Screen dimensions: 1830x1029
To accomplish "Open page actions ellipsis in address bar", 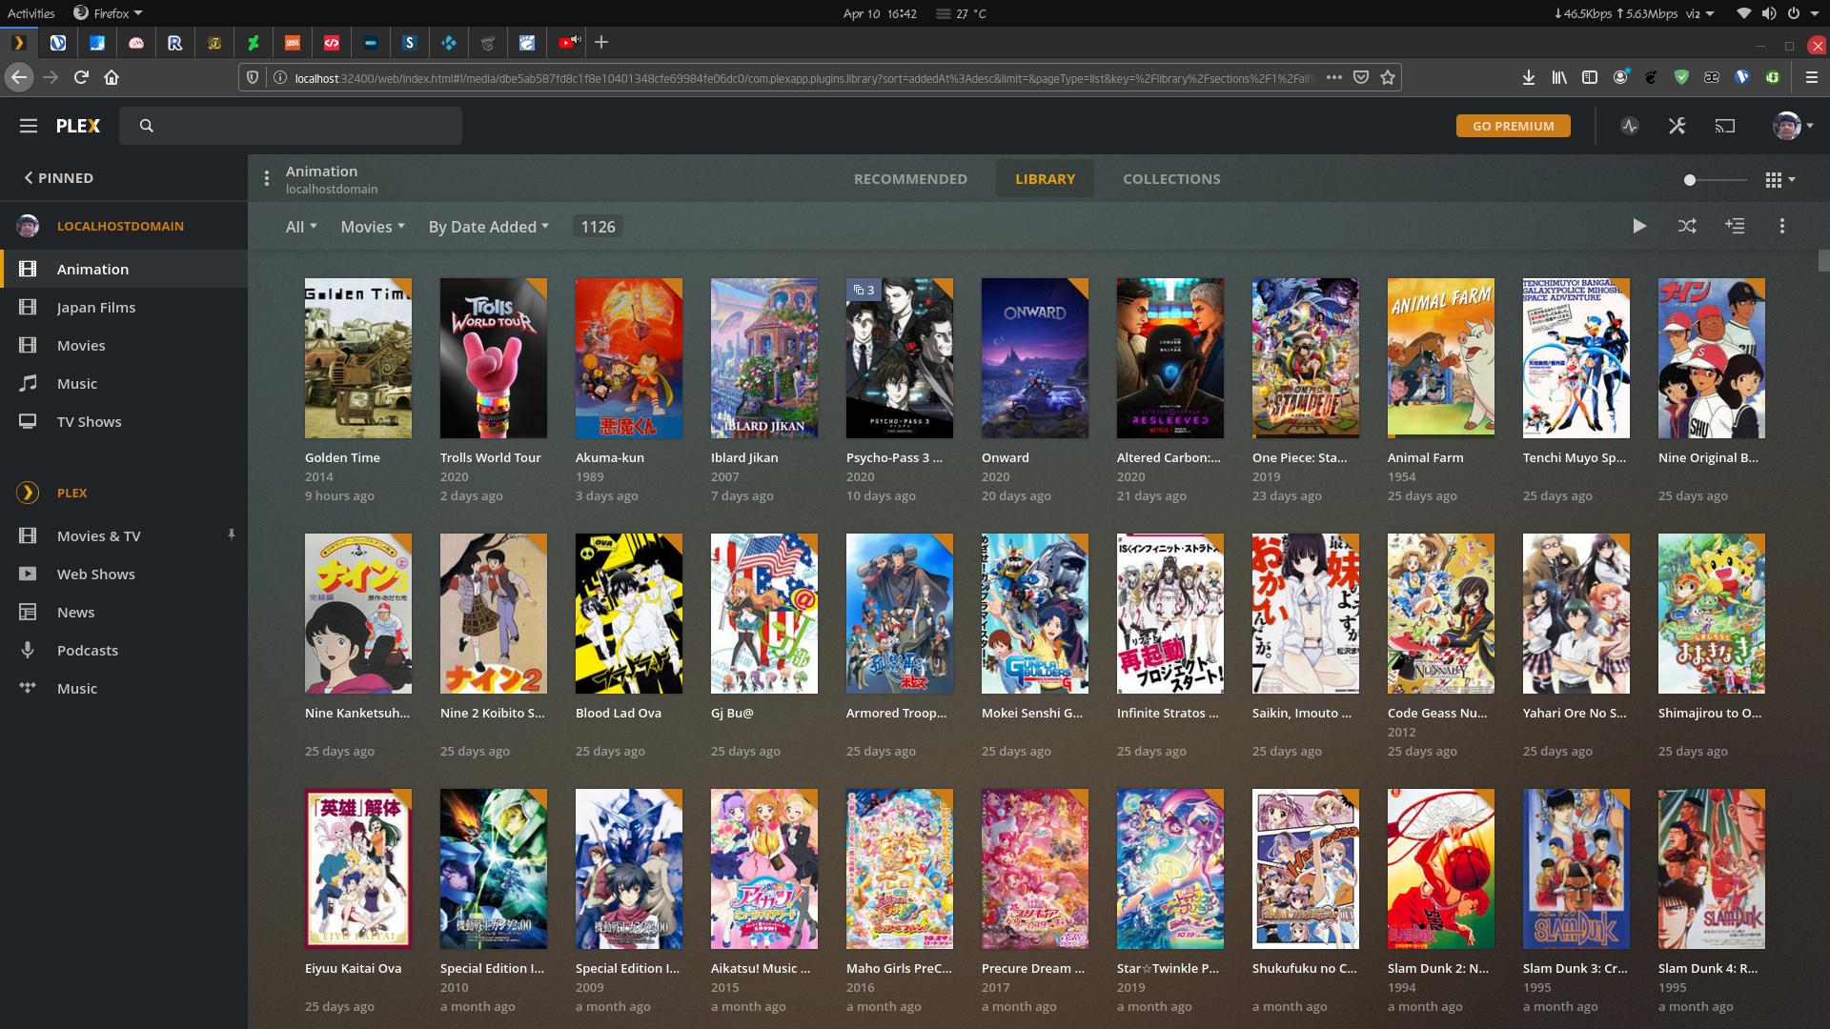I will tap(1334, 77).
